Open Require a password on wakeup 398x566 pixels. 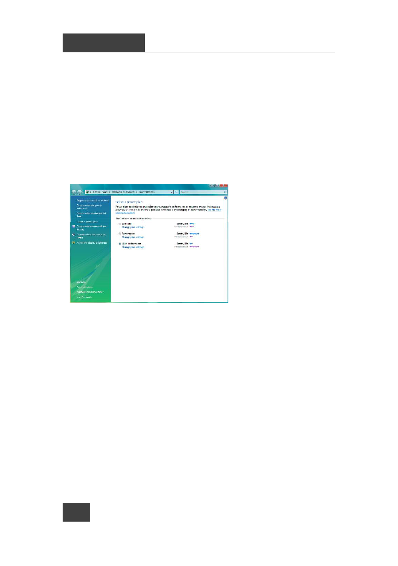(x=93, y=201)
